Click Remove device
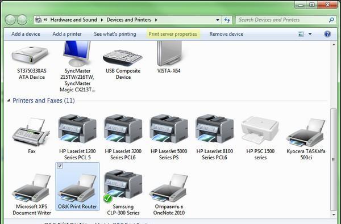The image size is (341, 224). (x=226, y=34)
